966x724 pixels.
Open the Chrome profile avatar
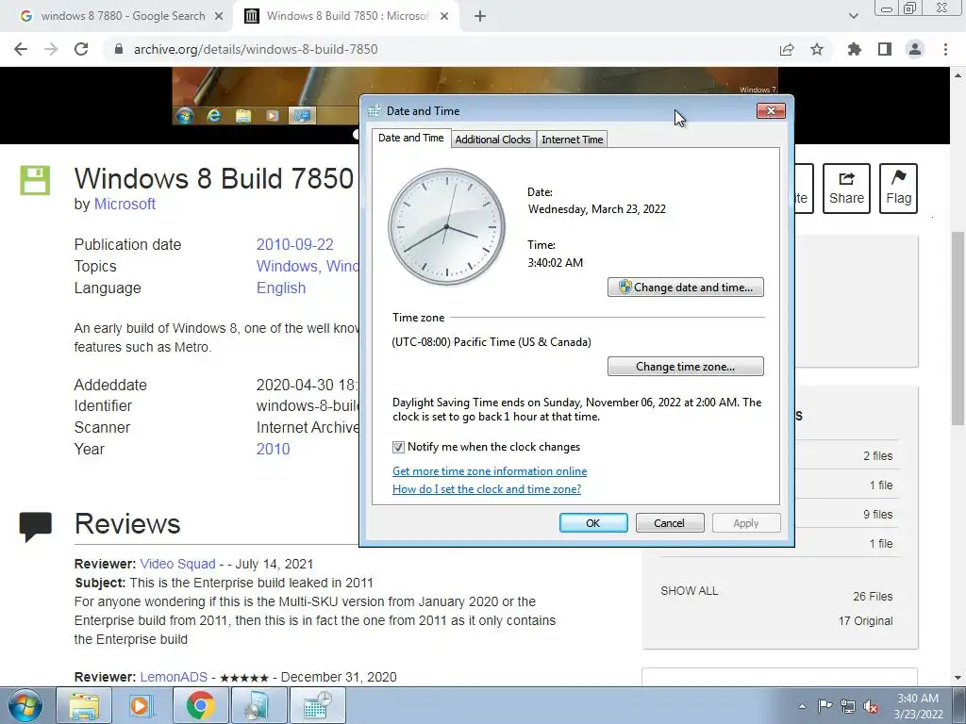[915, 49]
